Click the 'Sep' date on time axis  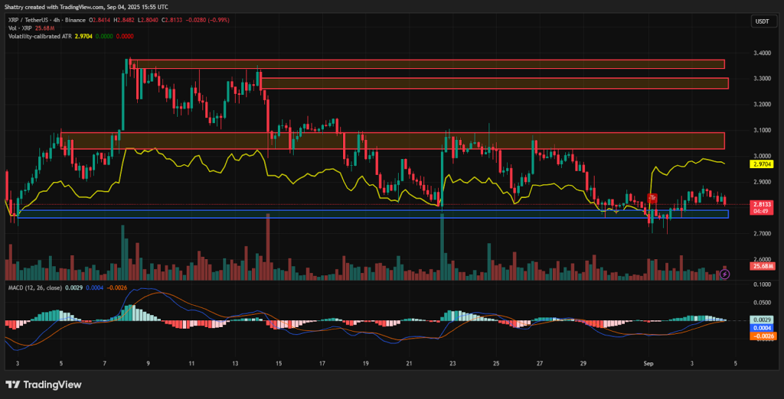pyautogui.click(x=648, y=365)
